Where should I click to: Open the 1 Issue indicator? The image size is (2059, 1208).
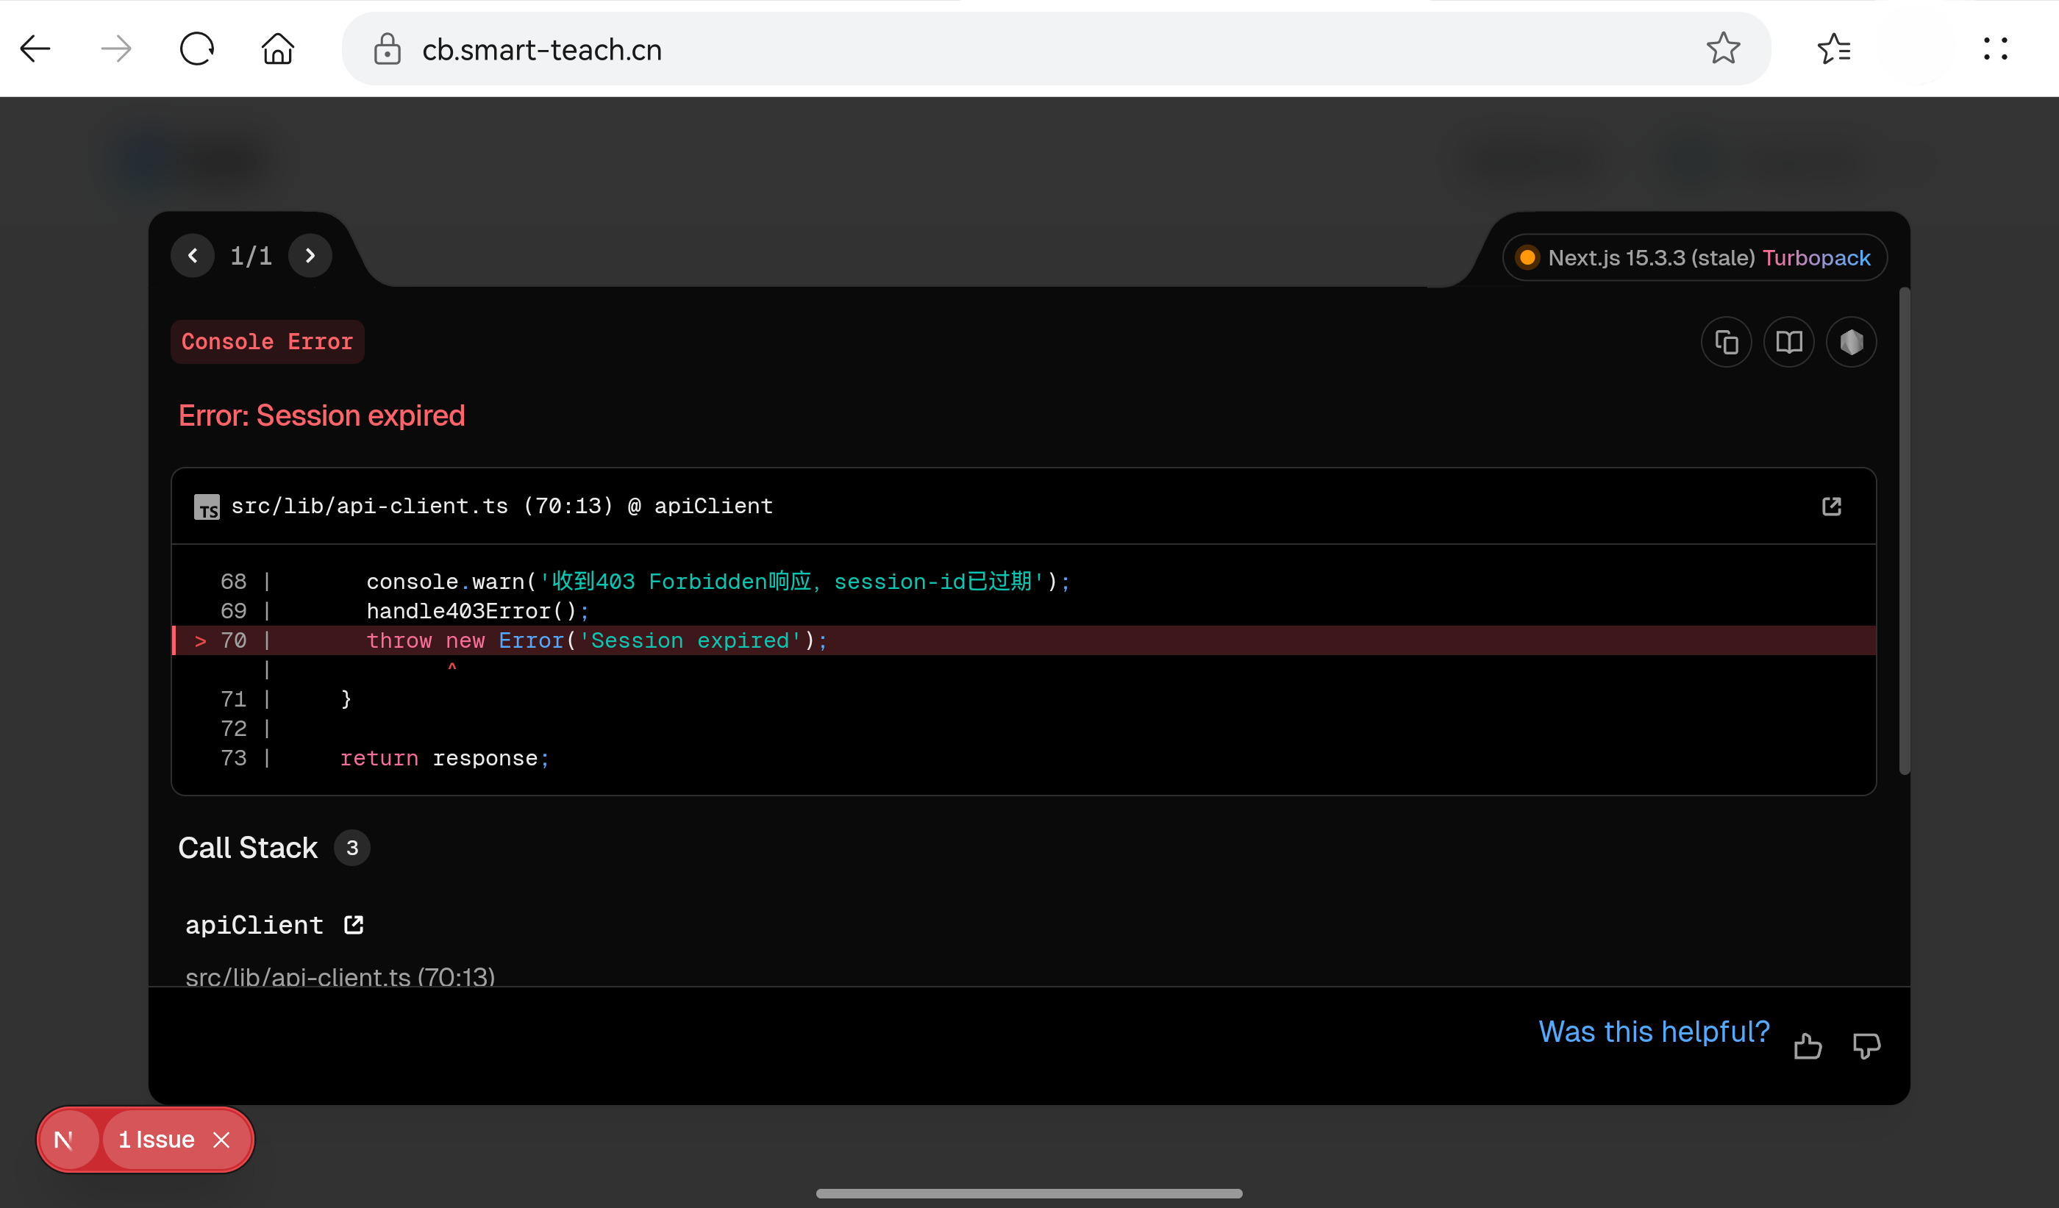click(157, 1140)
